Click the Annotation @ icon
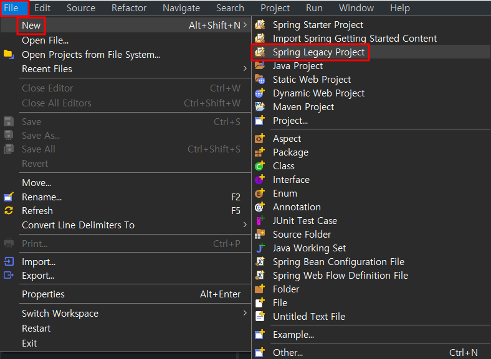Image resolution: width=491 pixels, height=359 pixels. coord(260,207)
